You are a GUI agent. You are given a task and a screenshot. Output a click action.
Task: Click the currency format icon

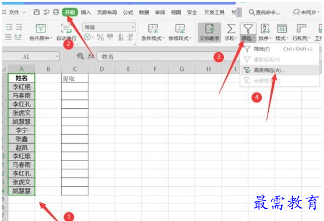point(88,37)
